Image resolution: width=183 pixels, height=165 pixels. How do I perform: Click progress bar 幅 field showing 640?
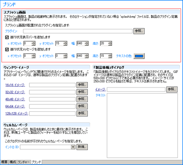pyautogui.click(x=81, y=44)
